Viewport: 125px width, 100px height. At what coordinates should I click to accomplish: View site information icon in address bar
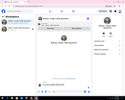pos(13,6)
